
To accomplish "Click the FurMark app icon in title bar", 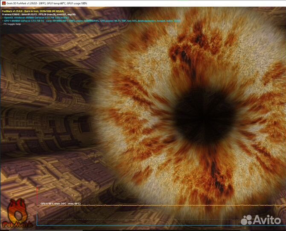I will (x=3, y=3).
